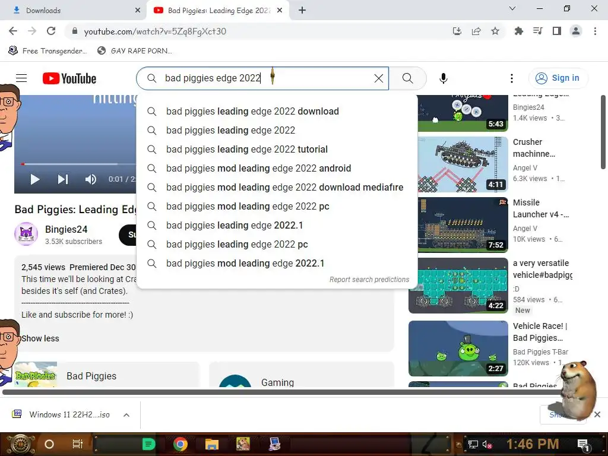Image resolution: width=608 pixels, height=456 pixels.
Task: Switch to the Bad Piggies: Leading Edge tab
Action: [218, 11]
